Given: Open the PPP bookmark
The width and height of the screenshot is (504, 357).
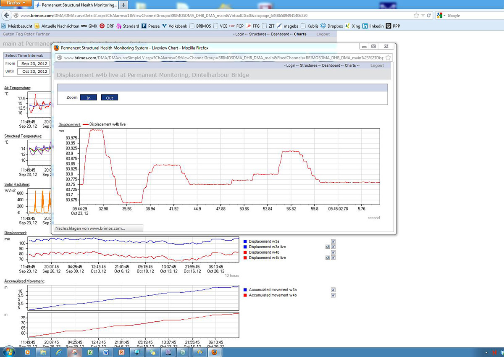Looking at the screenshot, I should (x=394, y=26).
